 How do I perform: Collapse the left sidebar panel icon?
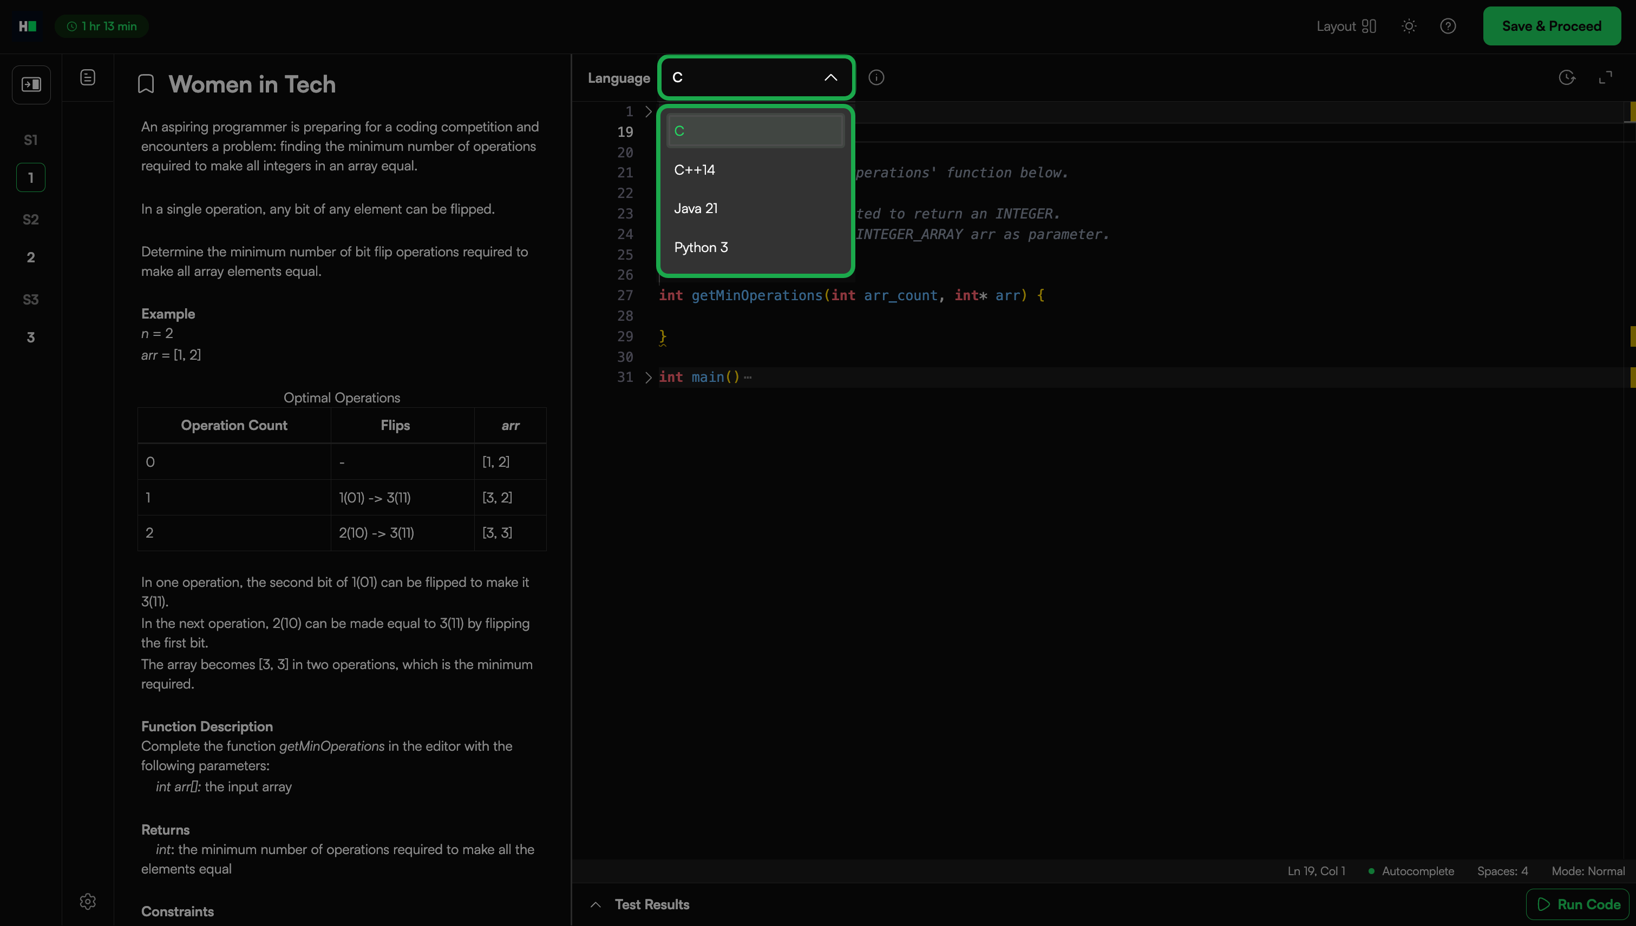[31, 84]
